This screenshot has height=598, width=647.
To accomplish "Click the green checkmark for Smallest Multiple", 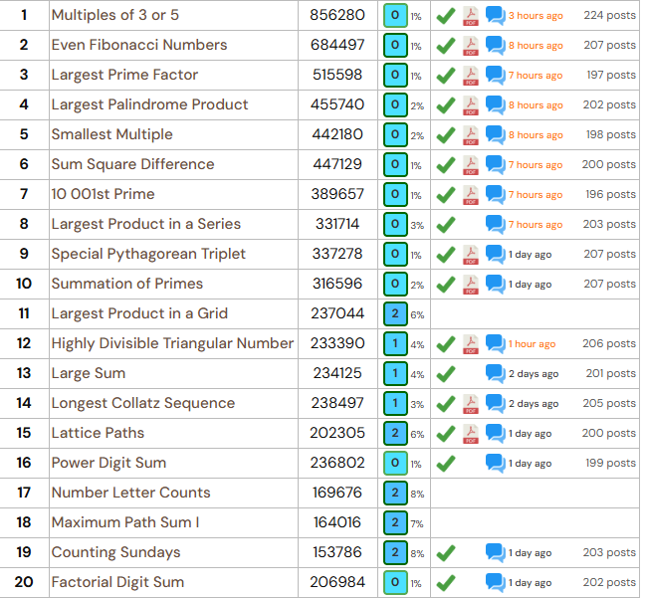I will (x=446, y=135).
